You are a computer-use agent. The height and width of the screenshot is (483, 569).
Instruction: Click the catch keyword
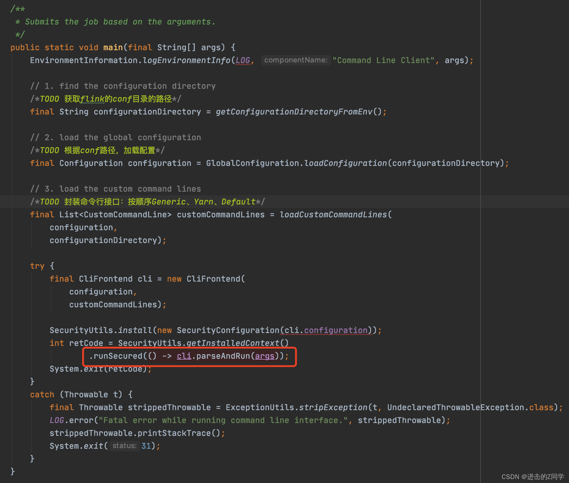tap(42, 395)
